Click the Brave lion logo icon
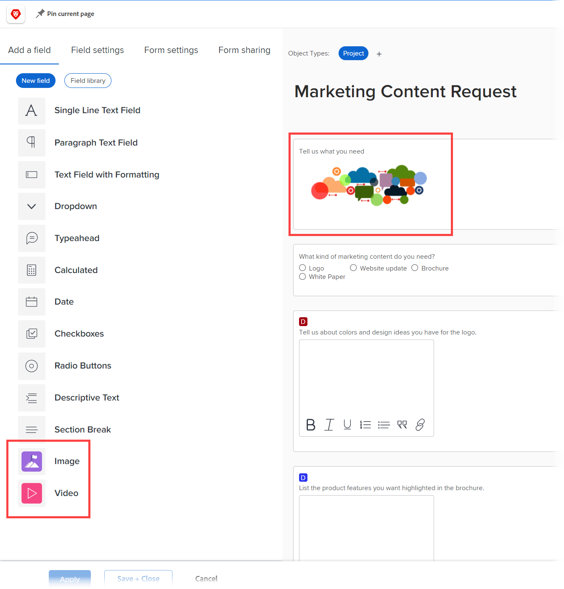Screen dimensions: 564x589 16,14
